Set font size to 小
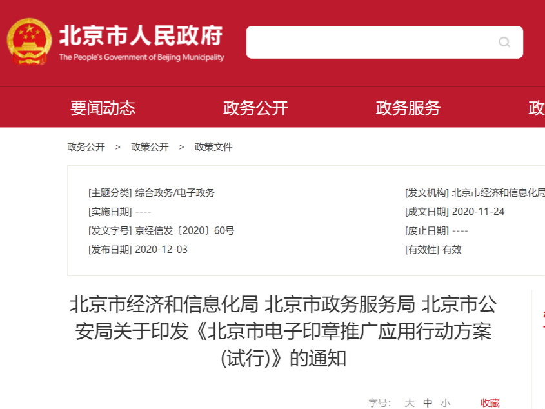Viewport: 545px width, 409px height. click(x=446, y=403)
